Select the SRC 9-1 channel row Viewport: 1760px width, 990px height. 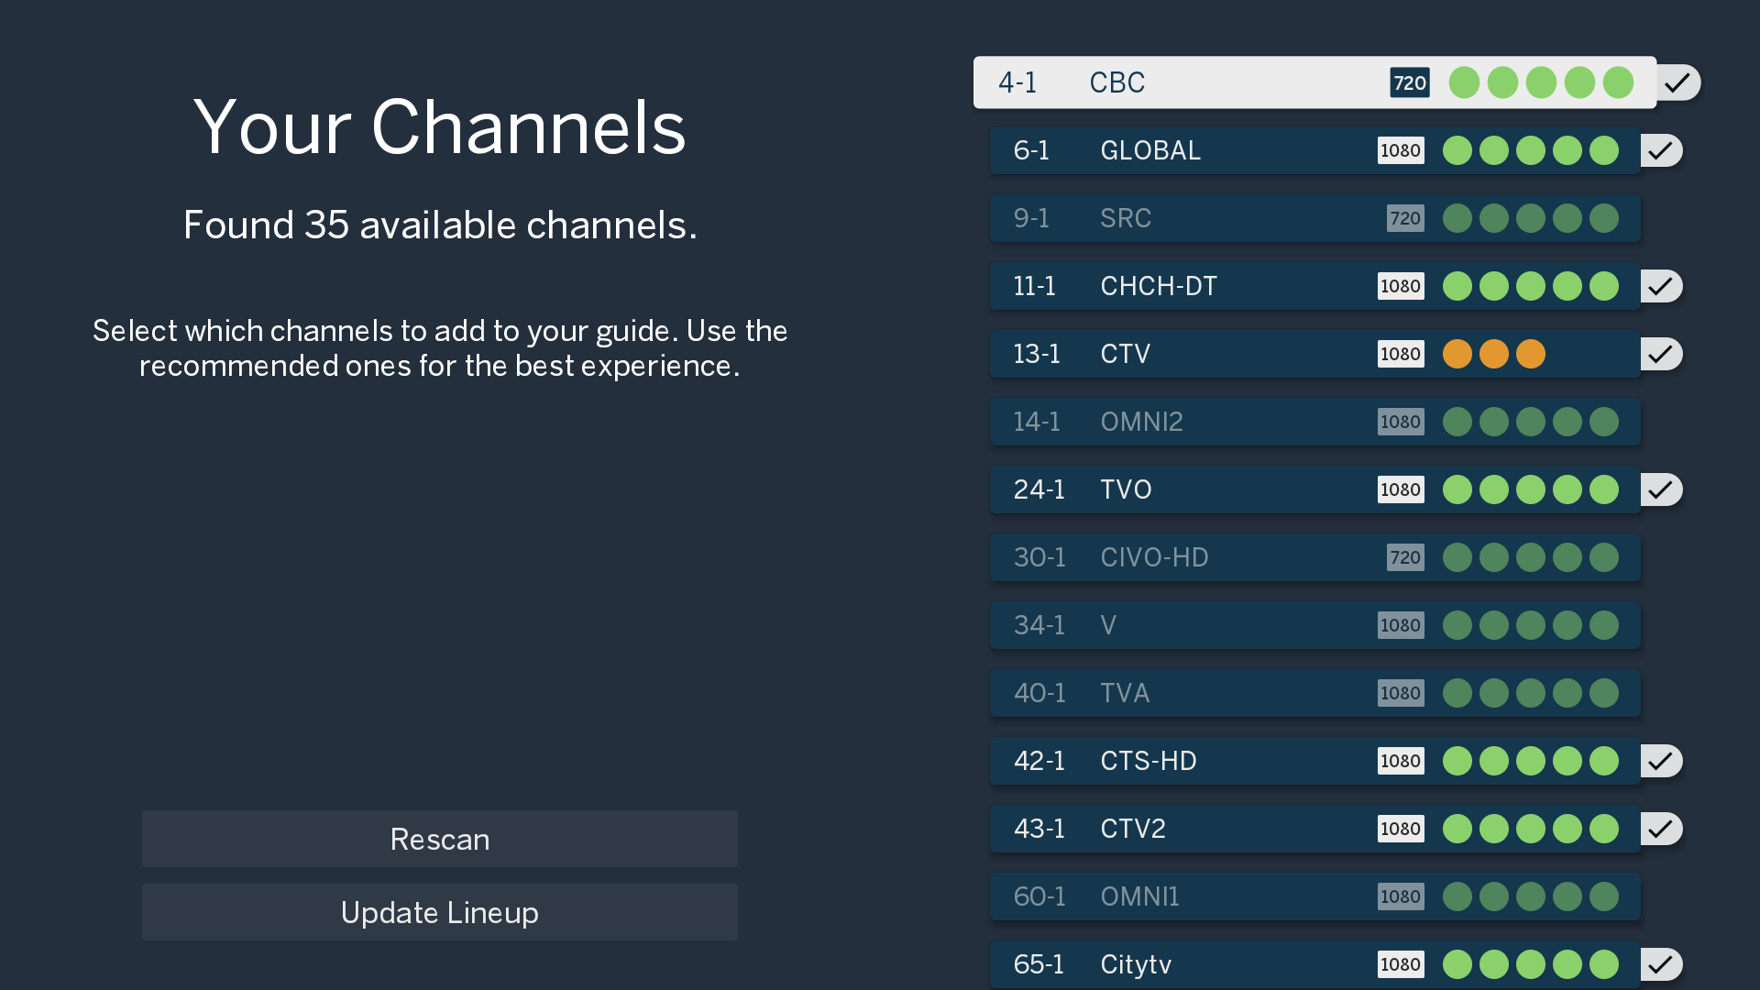coord(1314,218)
